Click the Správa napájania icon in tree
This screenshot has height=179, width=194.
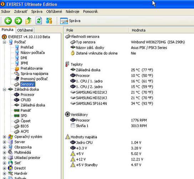pos(17,73)
